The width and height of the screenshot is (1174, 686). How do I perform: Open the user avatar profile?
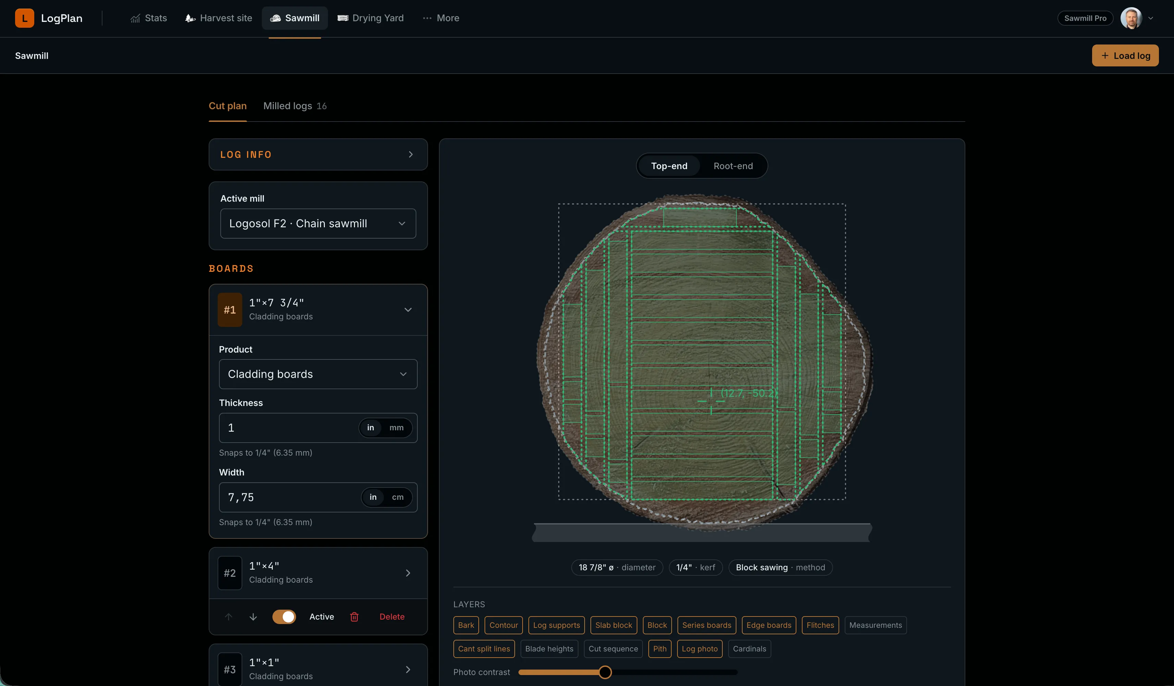point(1131,18)
